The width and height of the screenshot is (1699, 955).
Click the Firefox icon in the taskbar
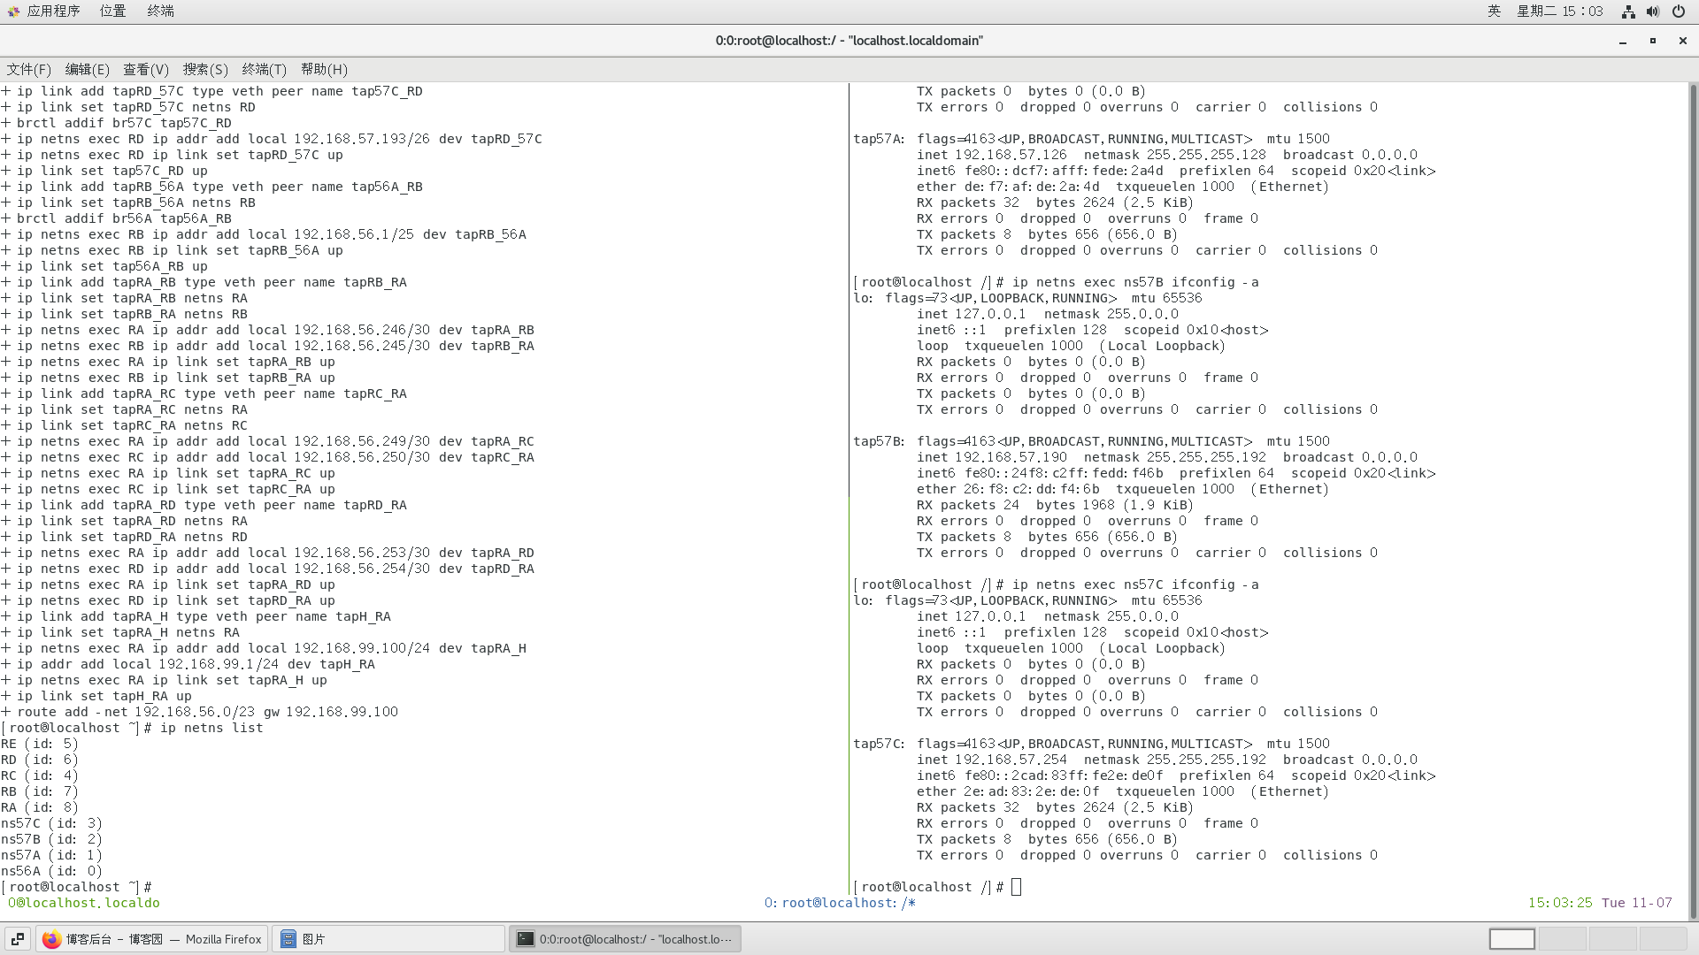(52, 939)
